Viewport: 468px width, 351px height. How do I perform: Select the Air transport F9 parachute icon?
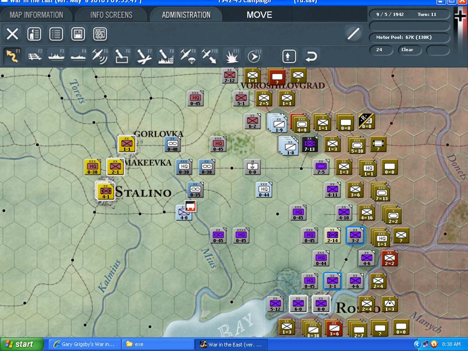(188, 56)
